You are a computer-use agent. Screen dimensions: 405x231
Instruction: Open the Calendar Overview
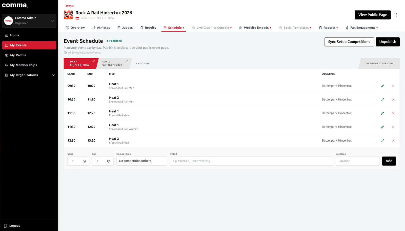[379, 64]
